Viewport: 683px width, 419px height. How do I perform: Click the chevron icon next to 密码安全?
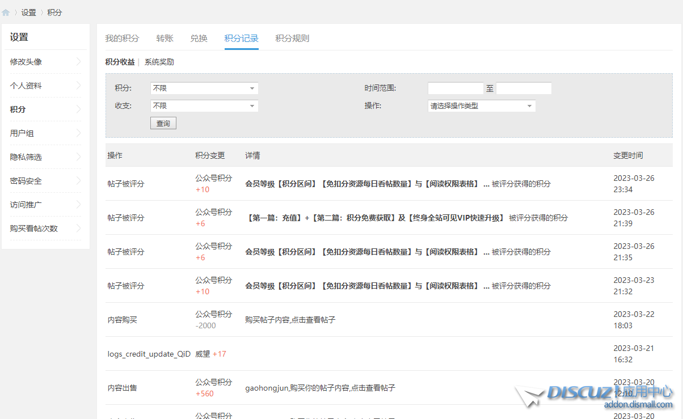78,181
